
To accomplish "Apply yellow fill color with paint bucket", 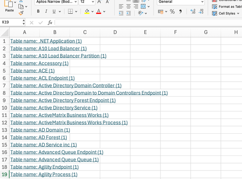I will [x=87, y=11].
